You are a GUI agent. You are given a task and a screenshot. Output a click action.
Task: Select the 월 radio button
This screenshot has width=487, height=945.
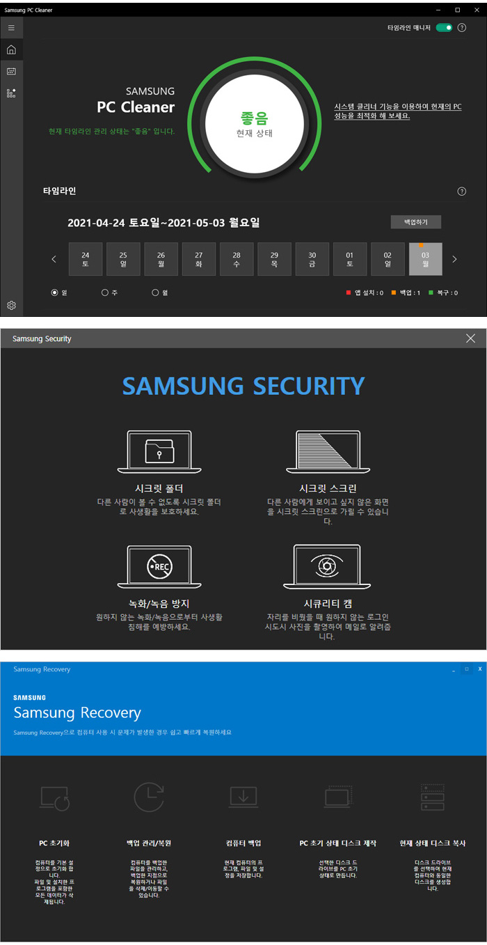click(x=155, y=293)
